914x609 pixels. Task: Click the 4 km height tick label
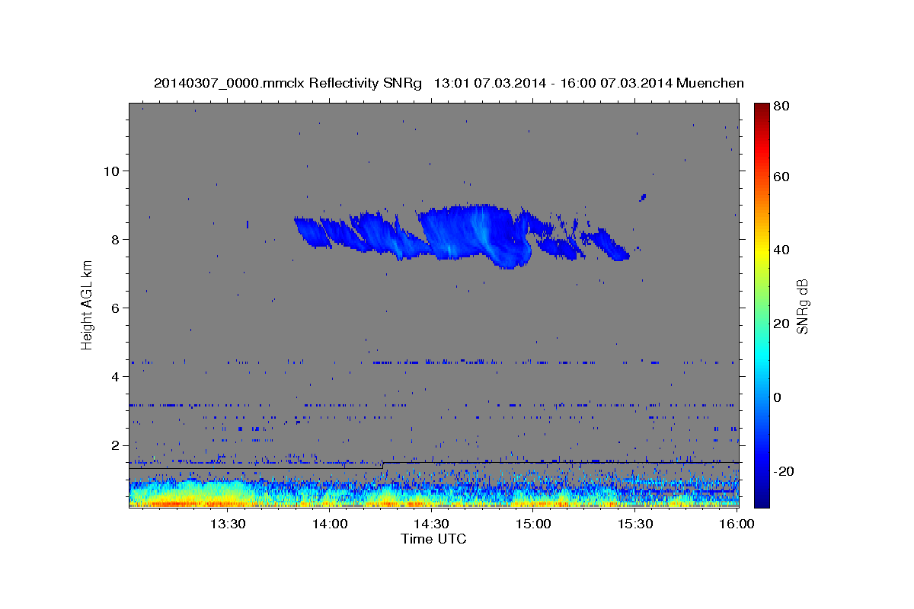click(115, 376)
